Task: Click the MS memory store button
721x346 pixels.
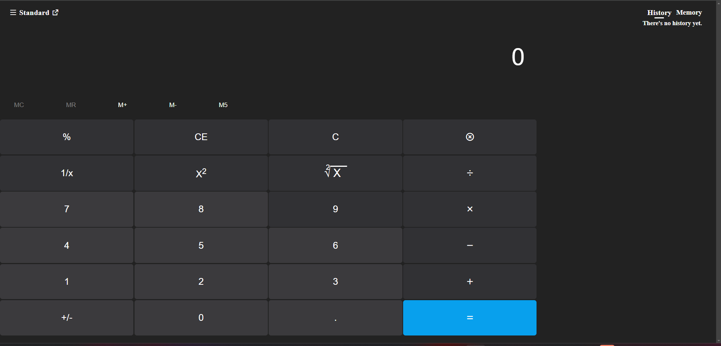Action: [223, 105]
